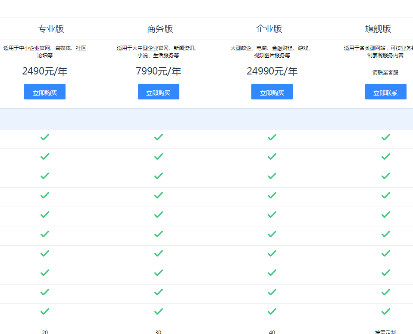Screen dimensions: 413x334
Task: Toggle the second checkmark under 专业版
Action: [44, 156]
